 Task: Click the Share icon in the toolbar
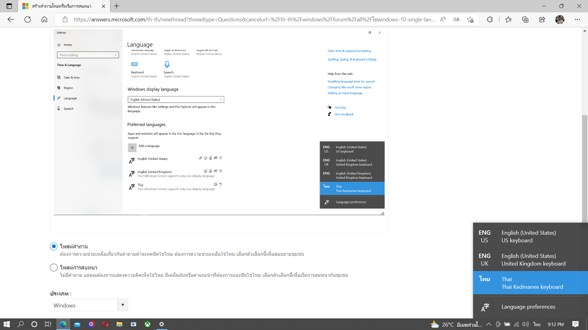(x=542, y=20)
